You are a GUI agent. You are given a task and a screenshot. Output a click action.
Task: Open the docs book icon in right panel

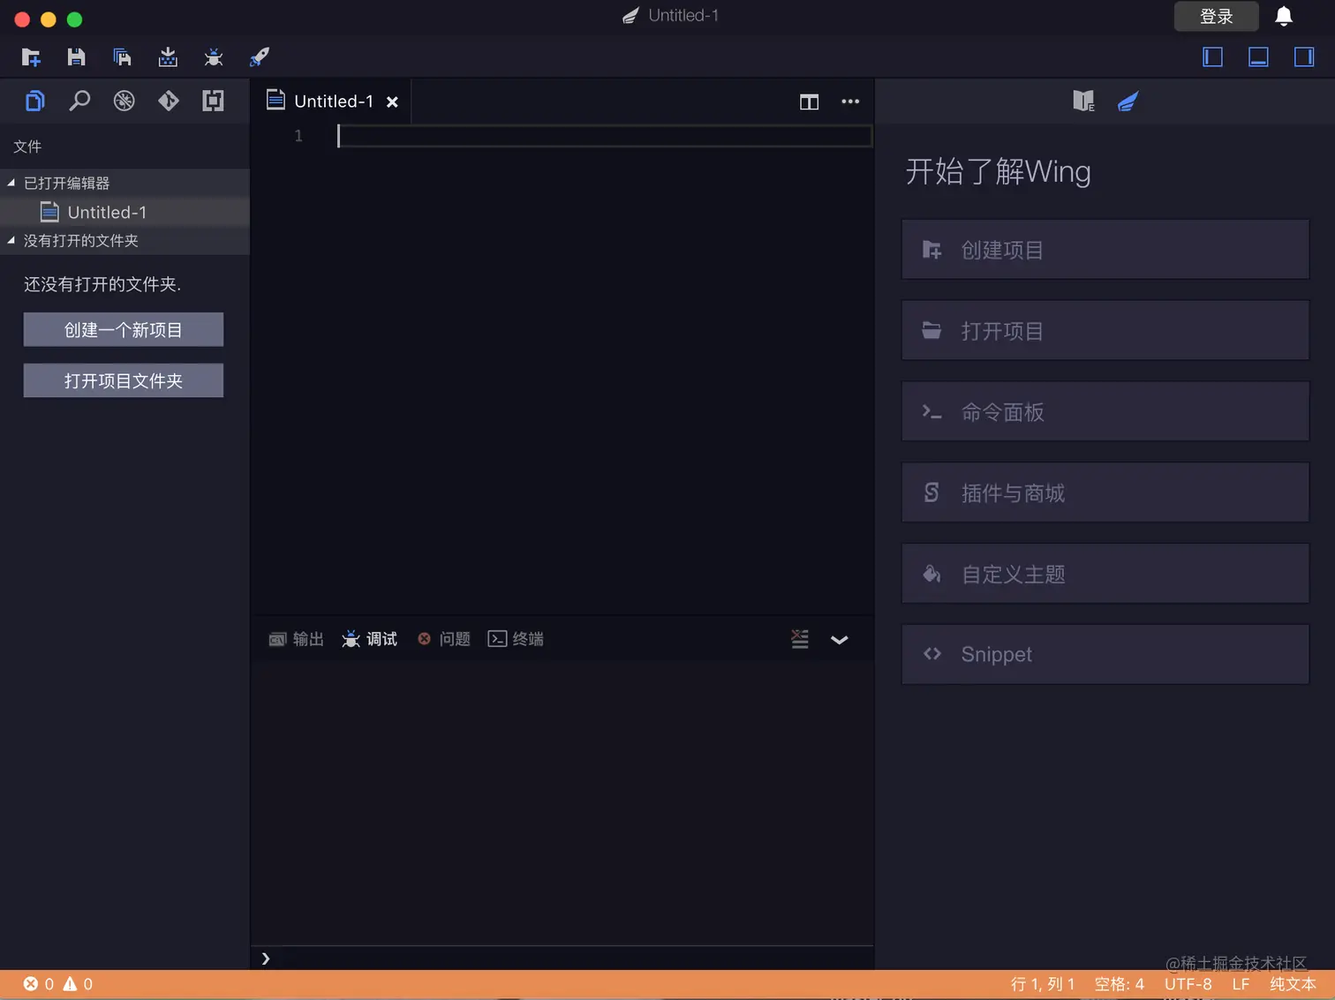click(1083, 102)
